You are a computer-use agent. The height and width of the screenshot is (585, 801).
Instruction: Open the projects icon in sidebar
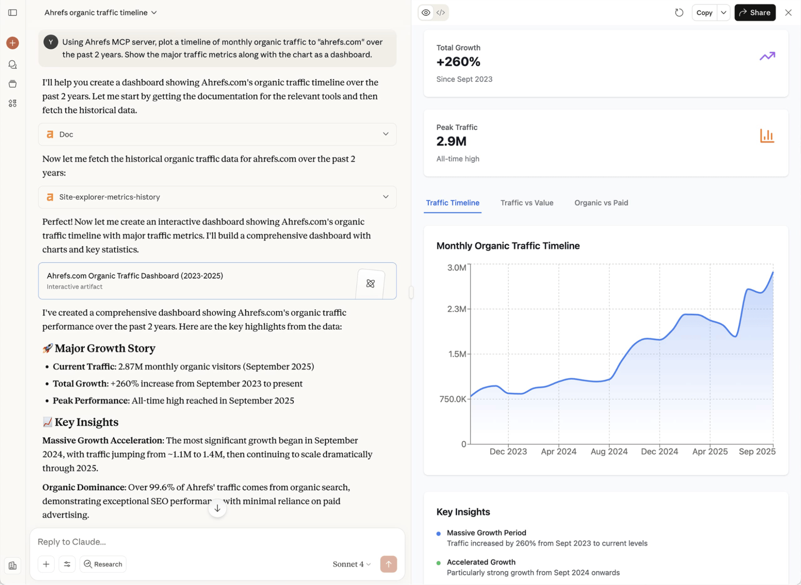point(12,84)
